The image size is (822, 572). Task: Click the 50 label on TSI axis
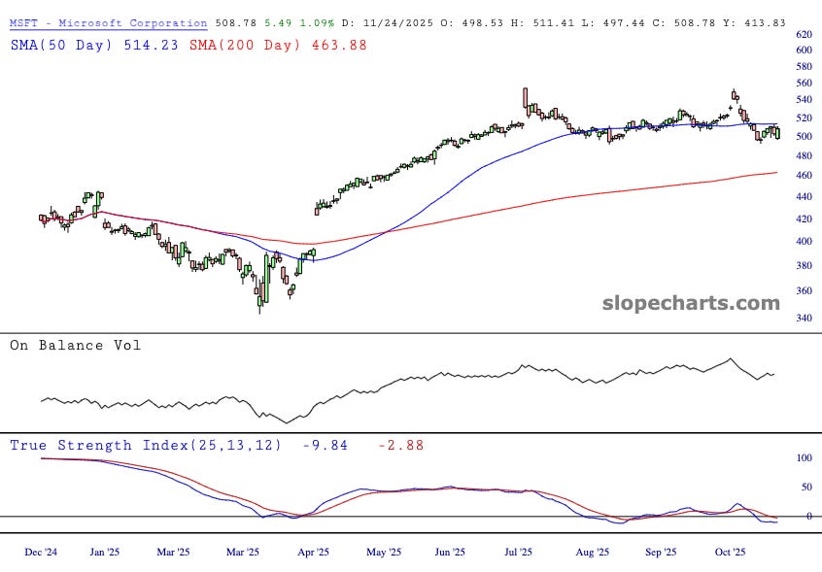tap(806, 488)
